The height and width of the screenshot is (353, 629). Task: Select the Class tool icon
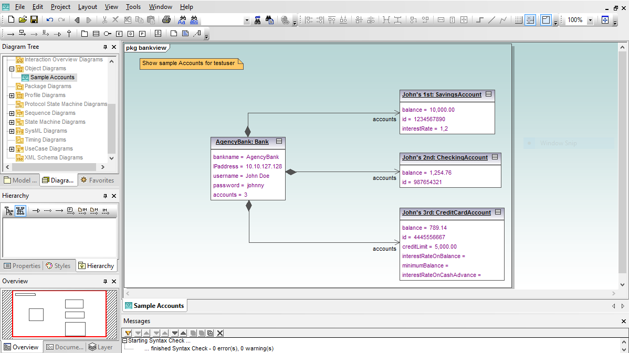click(x=96, y=34)
